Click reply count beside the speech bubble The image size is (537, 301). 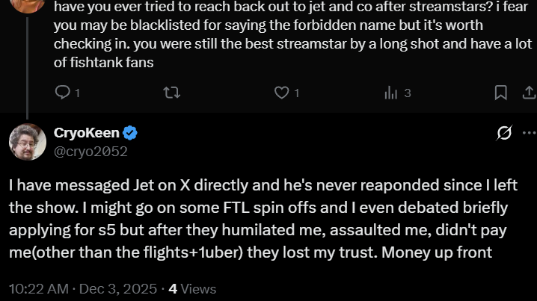tap(77, 93)
